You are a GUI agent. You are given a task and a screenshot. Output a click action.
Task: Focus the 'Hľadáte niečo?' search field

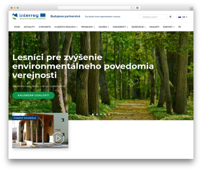[x=154, y=17]
